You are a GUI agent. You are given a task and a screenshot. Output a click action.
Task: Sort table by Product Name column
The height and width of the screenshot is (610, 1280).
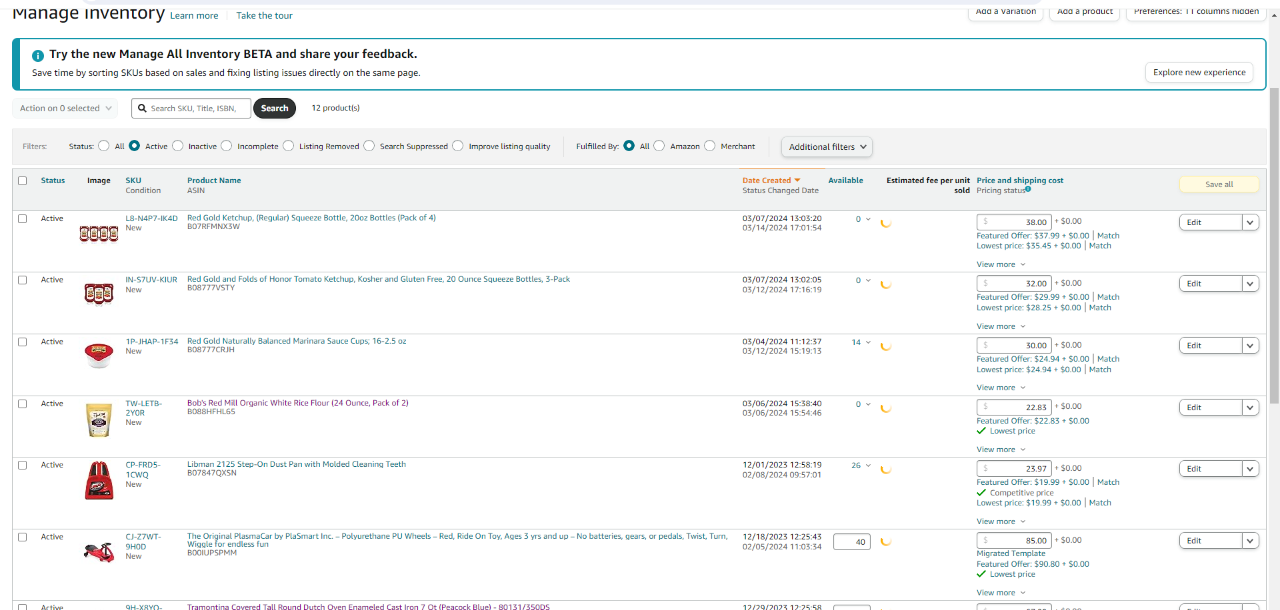point(214,180)
